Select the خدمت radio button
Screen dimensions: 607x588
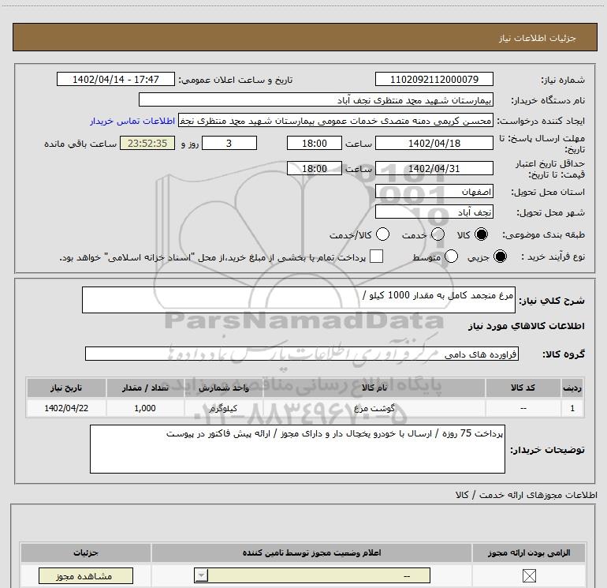[x=438, y=234]
